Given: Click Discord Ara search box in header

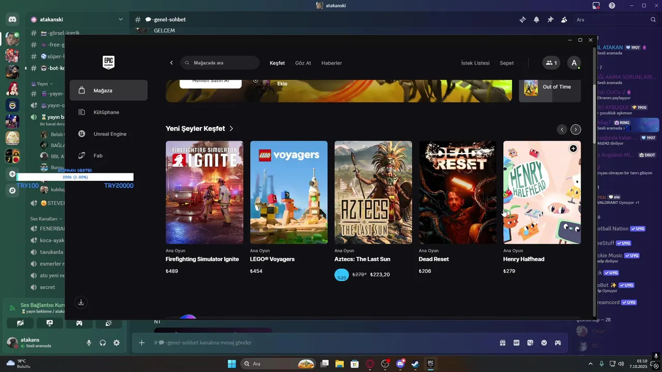Looking at the screenshot, I should [616, 20].
